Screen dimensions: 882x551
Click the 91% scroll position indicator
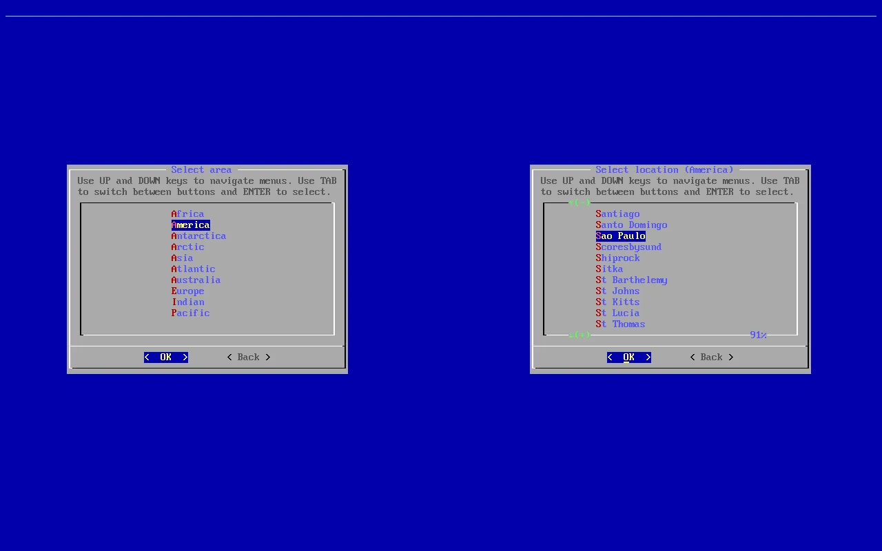click(x=759, y=335)
